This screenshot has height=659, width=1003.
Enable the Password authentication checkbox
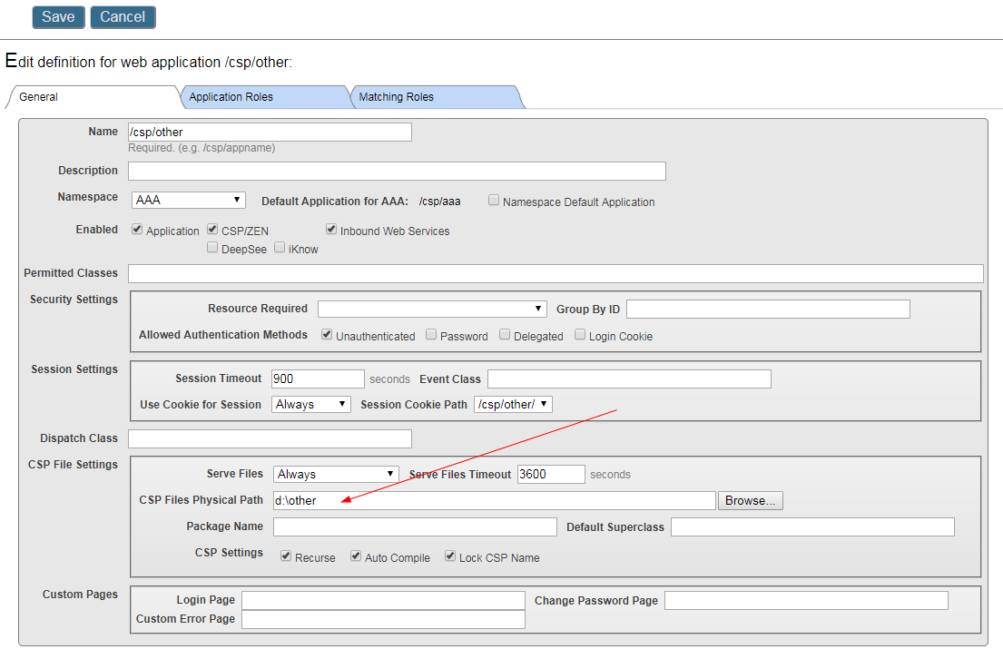pos(431,335)
